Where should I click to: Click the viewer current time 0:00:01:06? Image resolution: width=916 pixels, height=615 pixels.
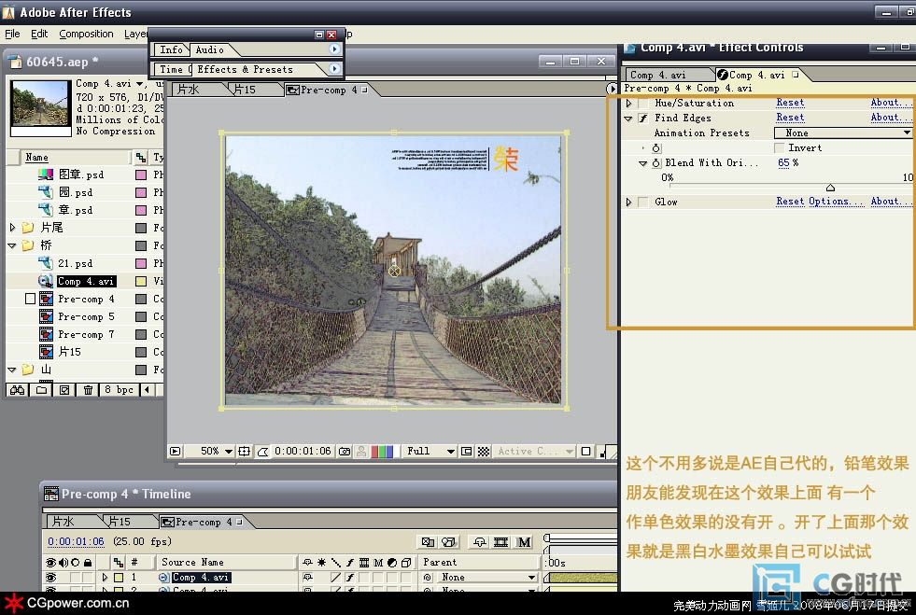tap(303, 451)
